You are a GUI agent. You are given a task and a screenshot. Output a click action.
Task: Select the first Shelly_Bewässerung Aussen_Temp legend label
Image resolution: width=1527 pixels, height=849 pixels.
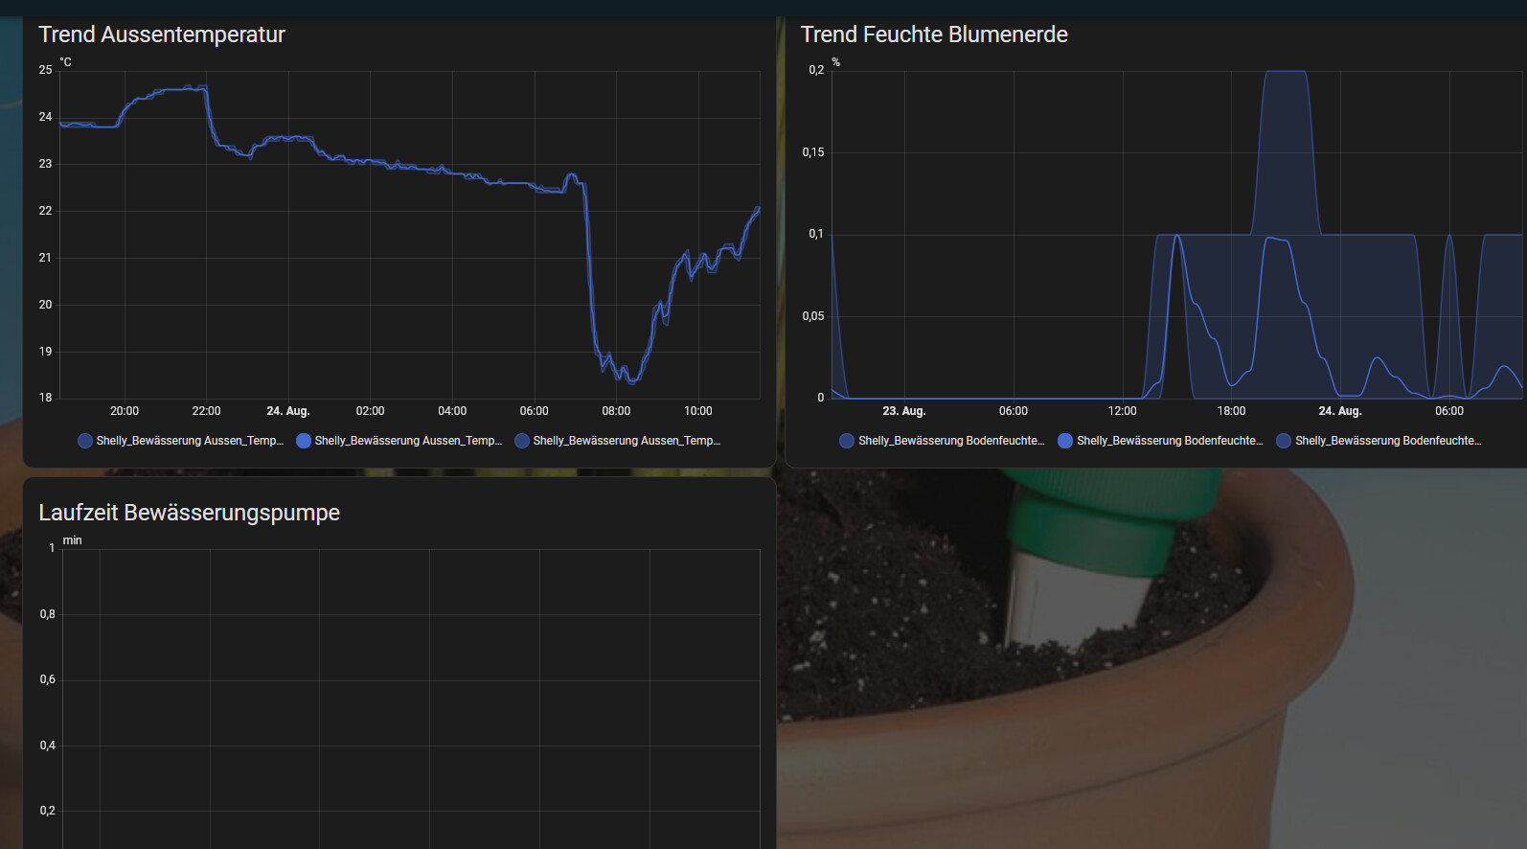190,441
